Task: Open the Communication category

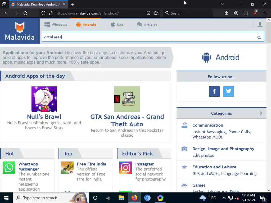Action: coord(207,125)
